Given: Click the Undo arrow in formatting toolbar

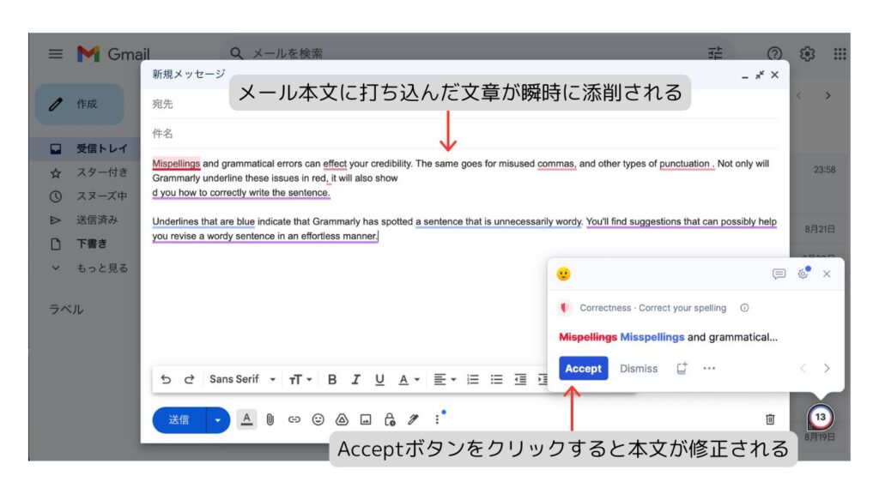Looking at the screenshot, I should click(x=166, y=379).
